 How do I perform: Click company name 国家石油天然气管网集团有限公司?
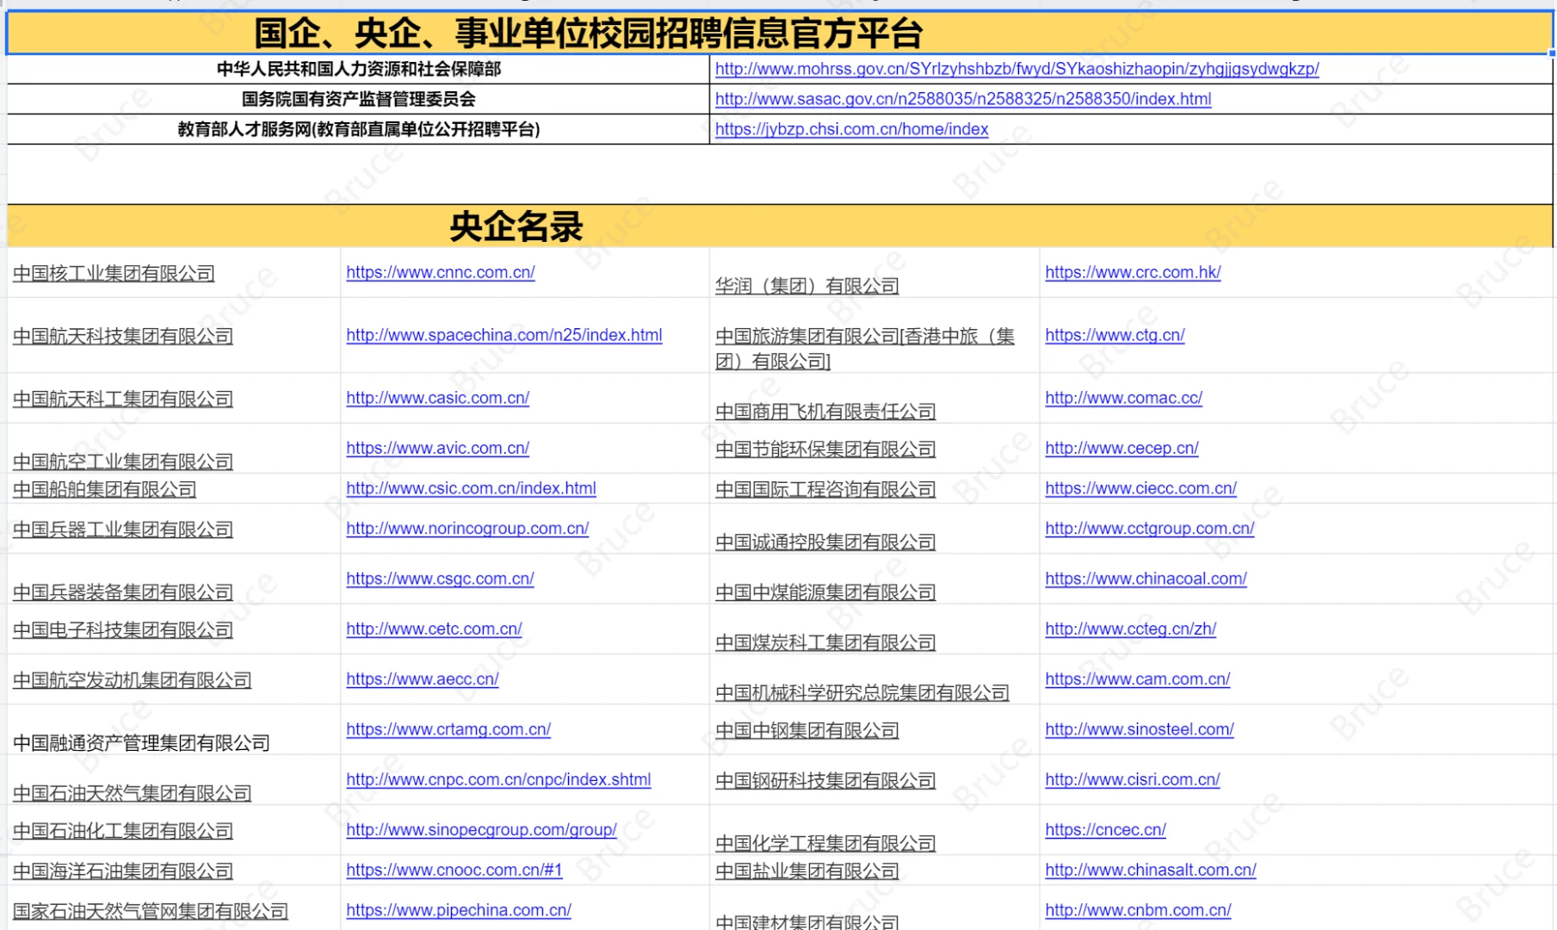point(151,911)
